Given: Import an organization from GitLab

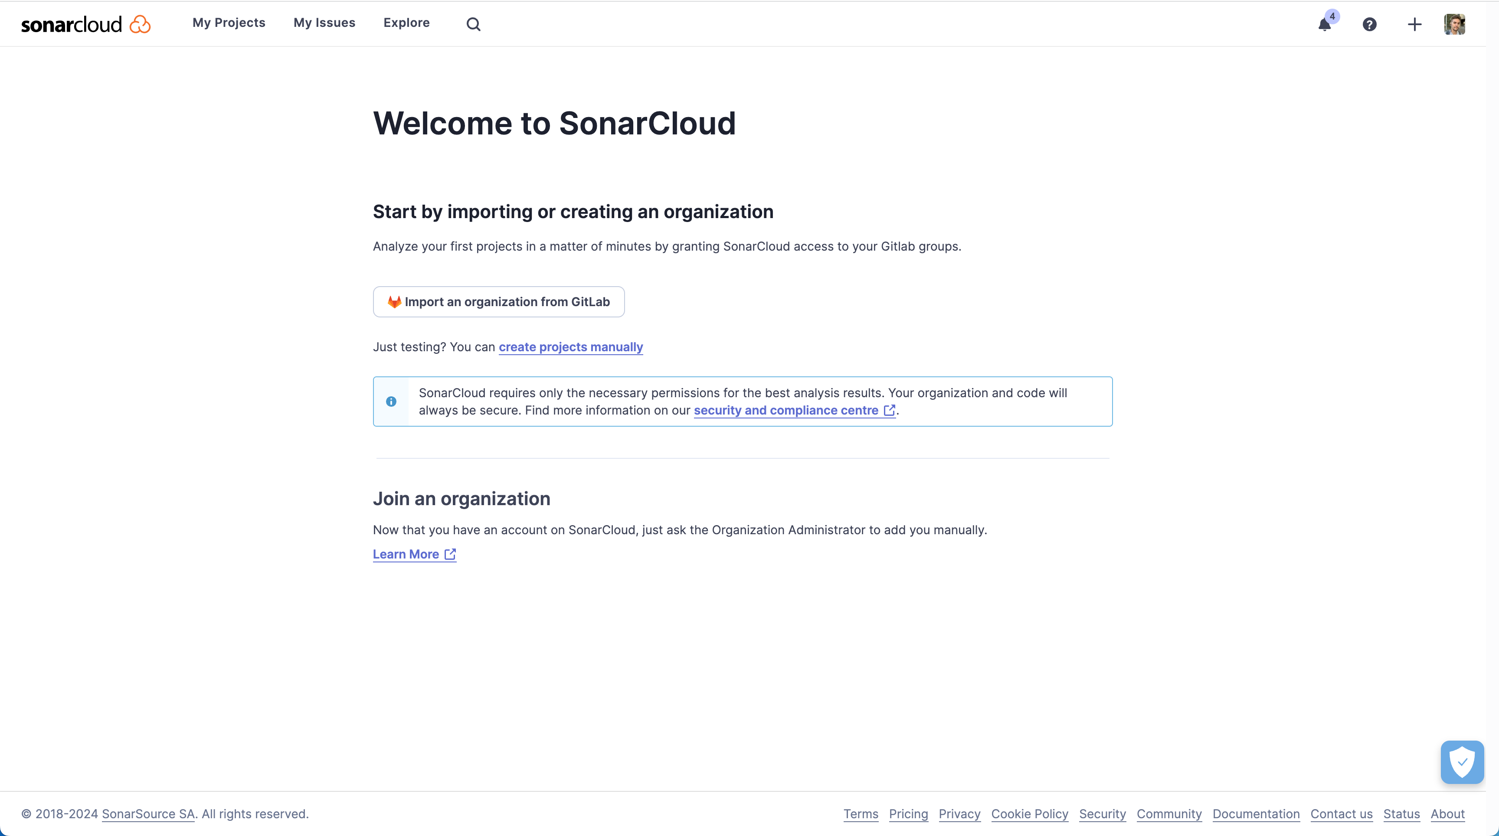Looking at the screenshot, I should [499, 301].
